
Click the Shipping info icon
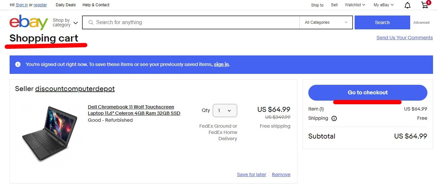click(334, 118)
